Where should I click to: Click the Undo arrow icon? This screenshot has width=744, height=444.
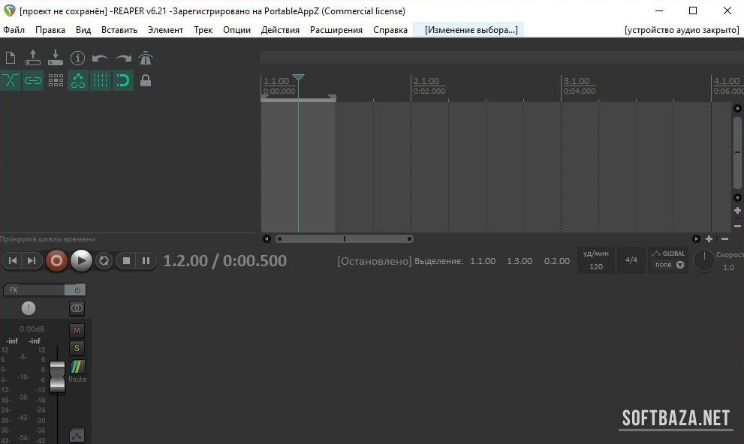[100, 58]
